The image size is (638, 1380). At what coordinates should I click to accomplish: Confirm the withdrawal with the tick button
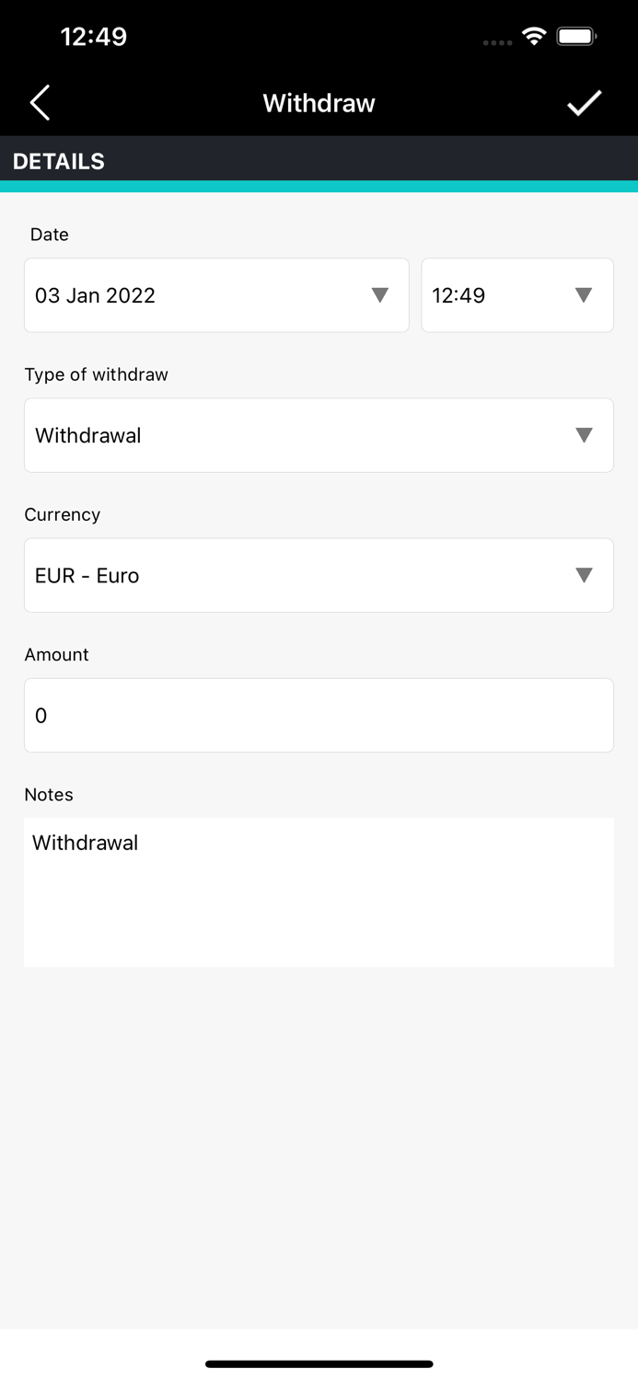click(x=584, y=102)
